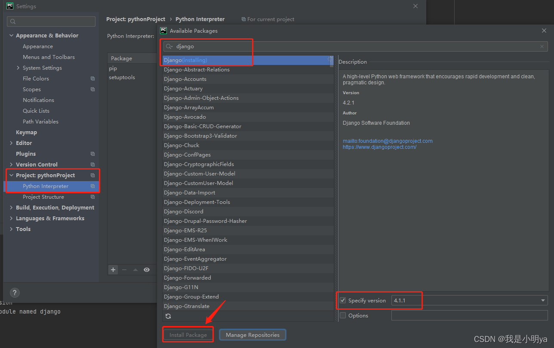Click the upgrade package arrow icon
This screenshot has width=554, height=348.
click(x=135, y=270)
